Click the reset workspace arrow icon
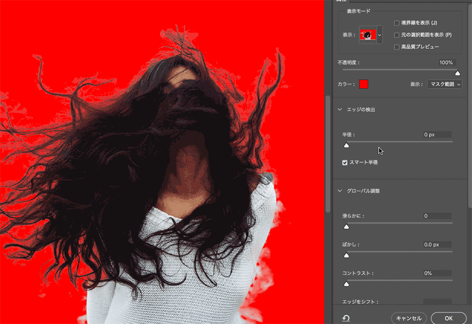 coord(346,319)
